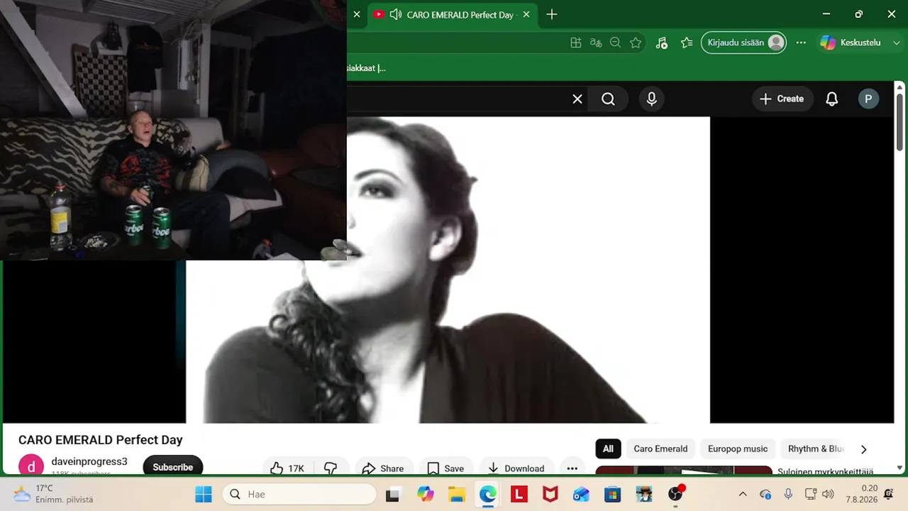Add this page to favorites with the star
Screen dimensions: 908x511
pos(636,43)
